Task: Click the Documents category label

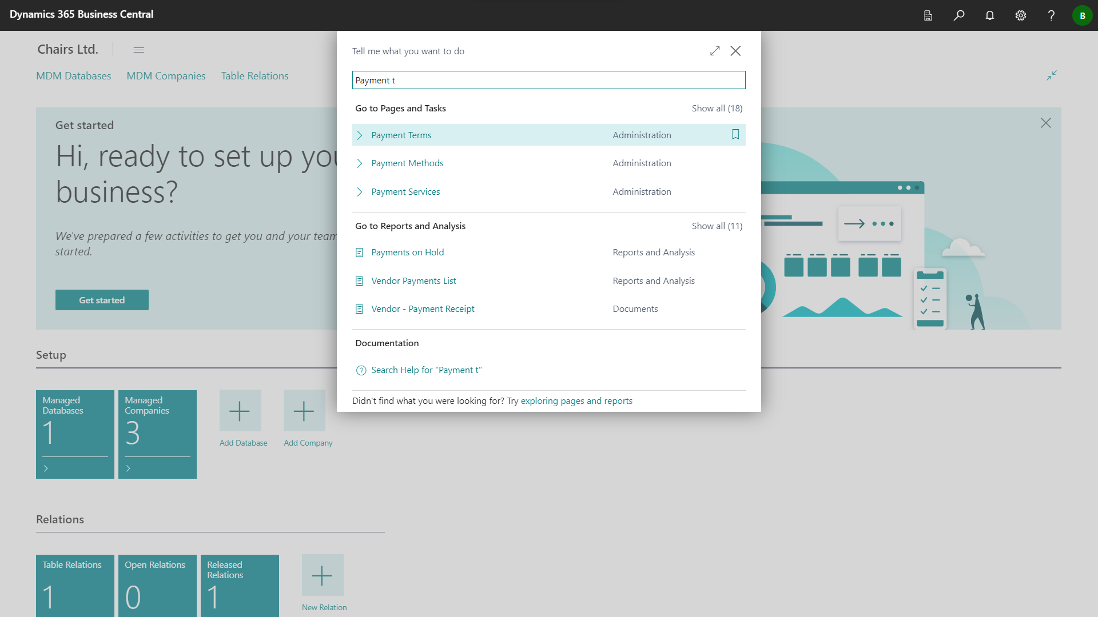Action: [635, 309]
